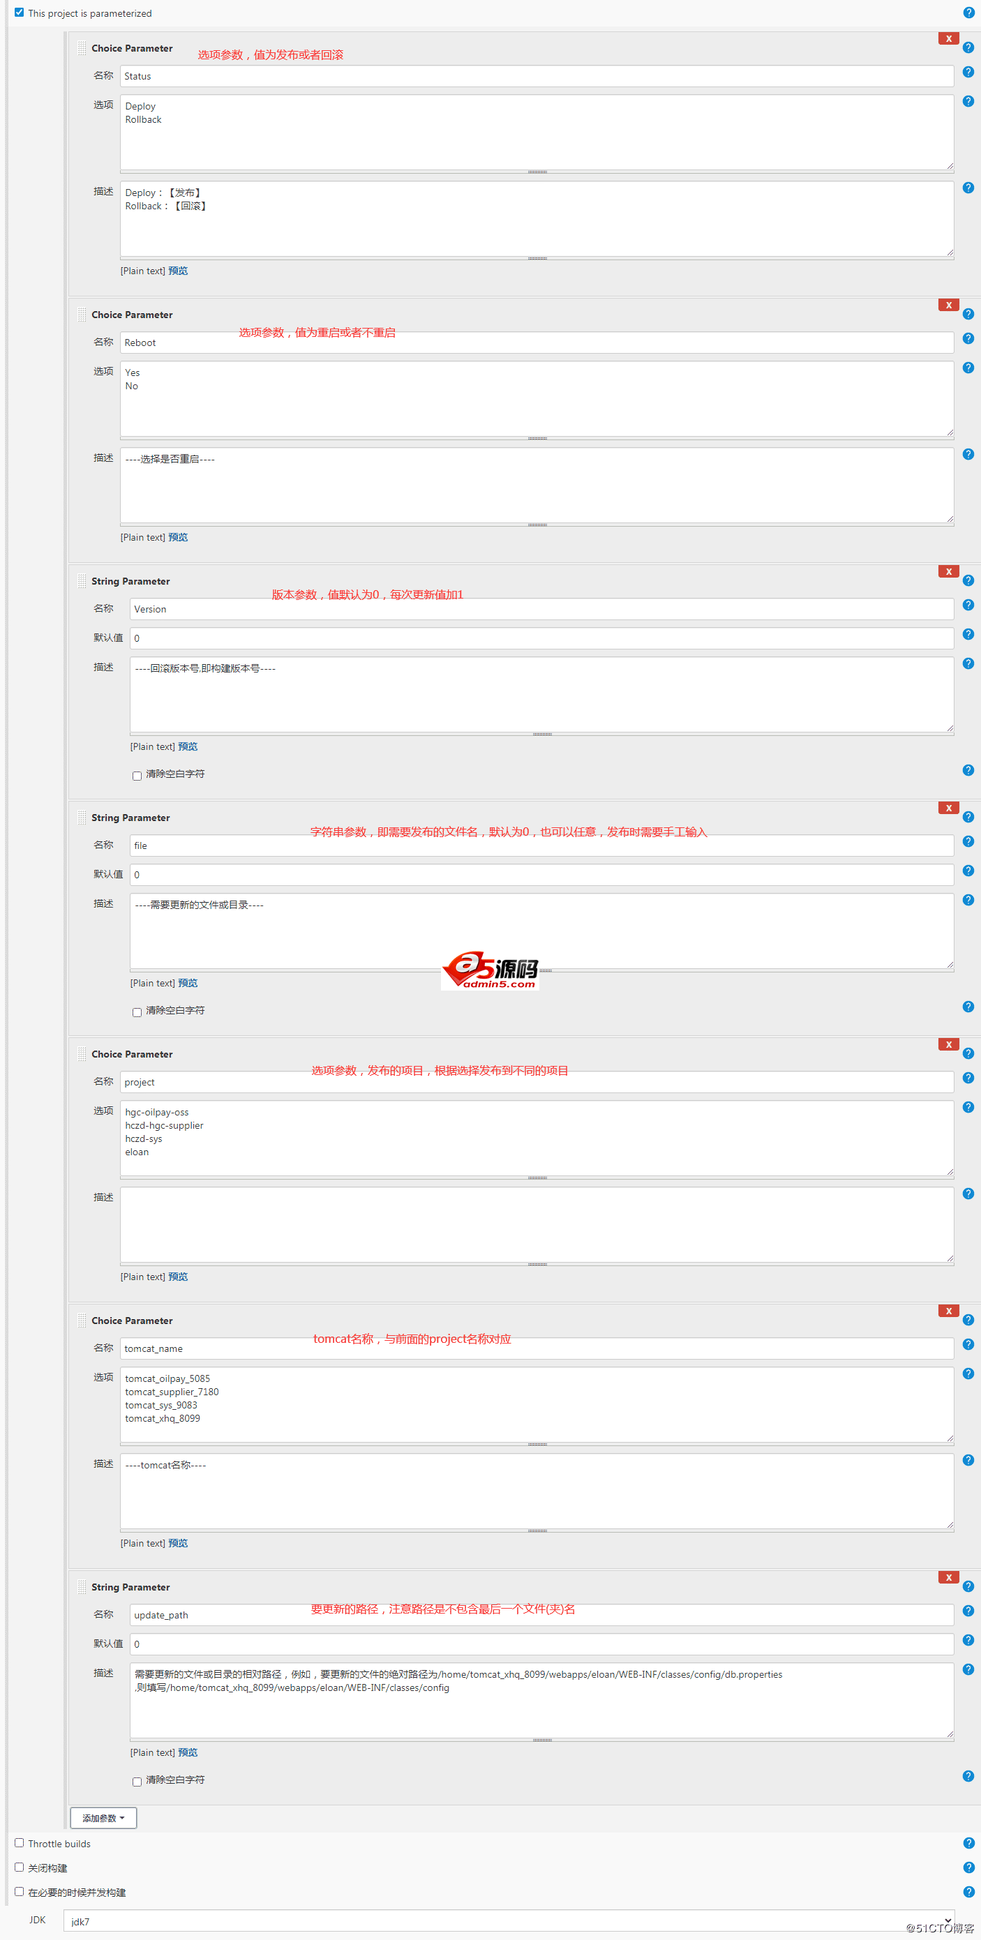Open help for 在必要的时候并发构建 option
Screen dimensions: 981x1940
[x=968, y=1892]
